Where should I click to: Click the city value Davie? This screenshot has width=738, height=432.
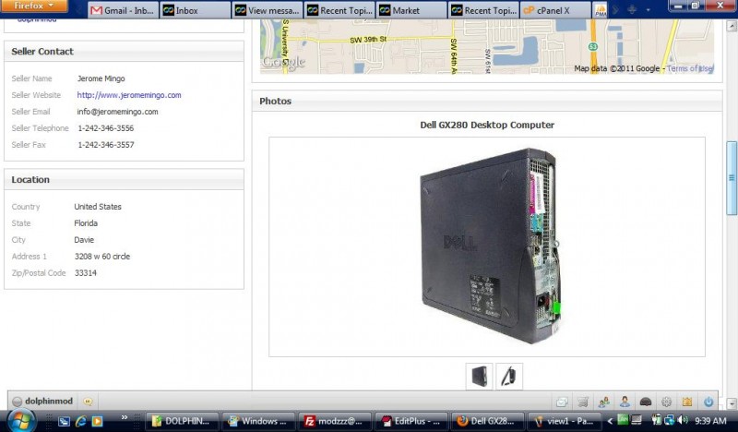[84, 240]
